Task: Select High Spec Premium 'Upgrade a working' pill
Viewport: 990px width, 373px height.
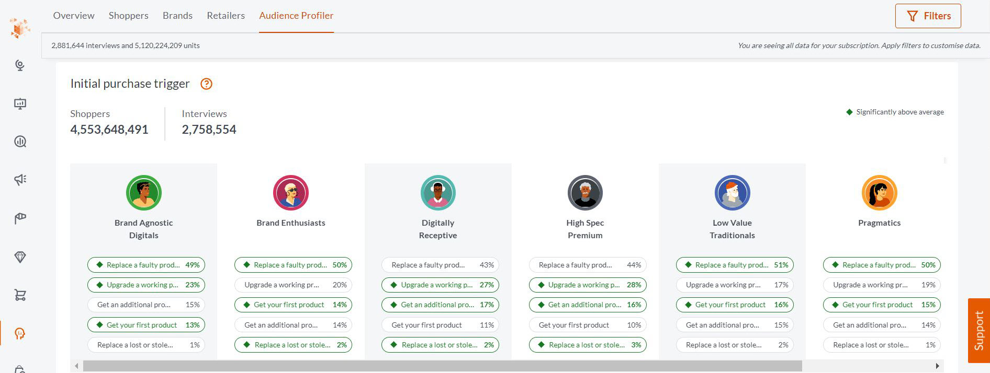Action: coord(588,285)
